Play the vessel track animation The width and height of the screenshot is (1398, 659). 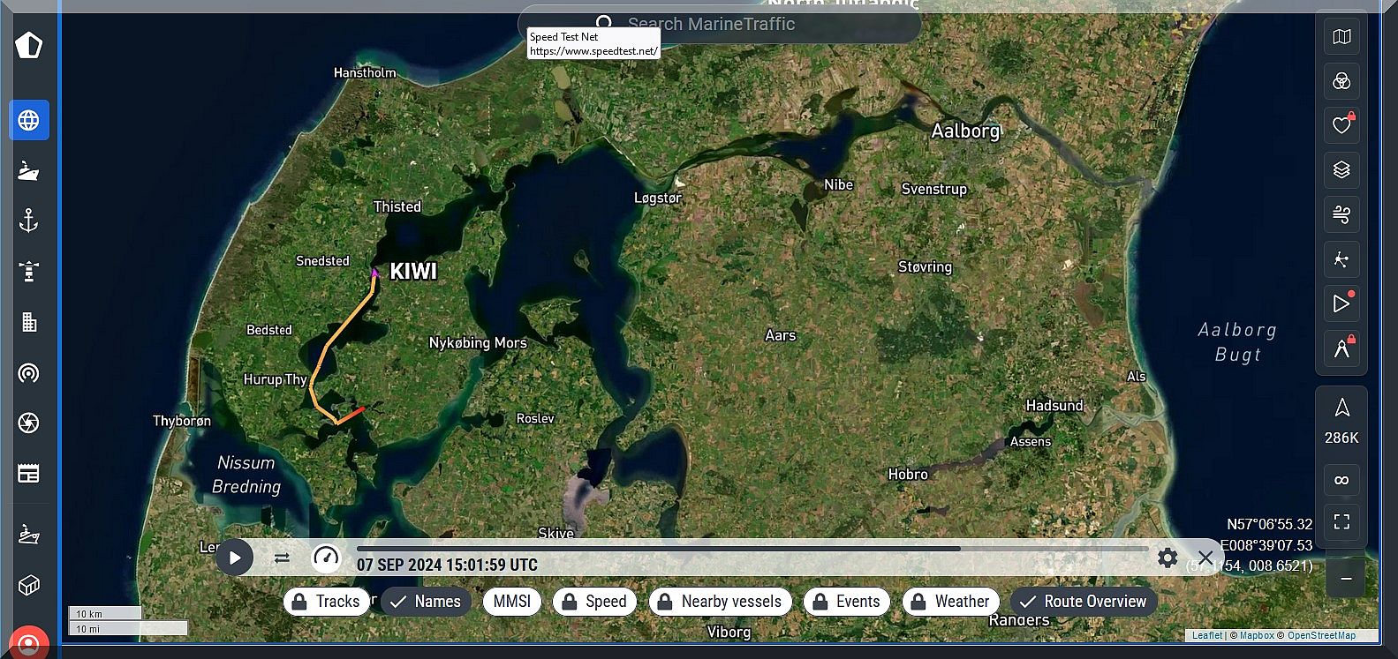tap(235, 558)
